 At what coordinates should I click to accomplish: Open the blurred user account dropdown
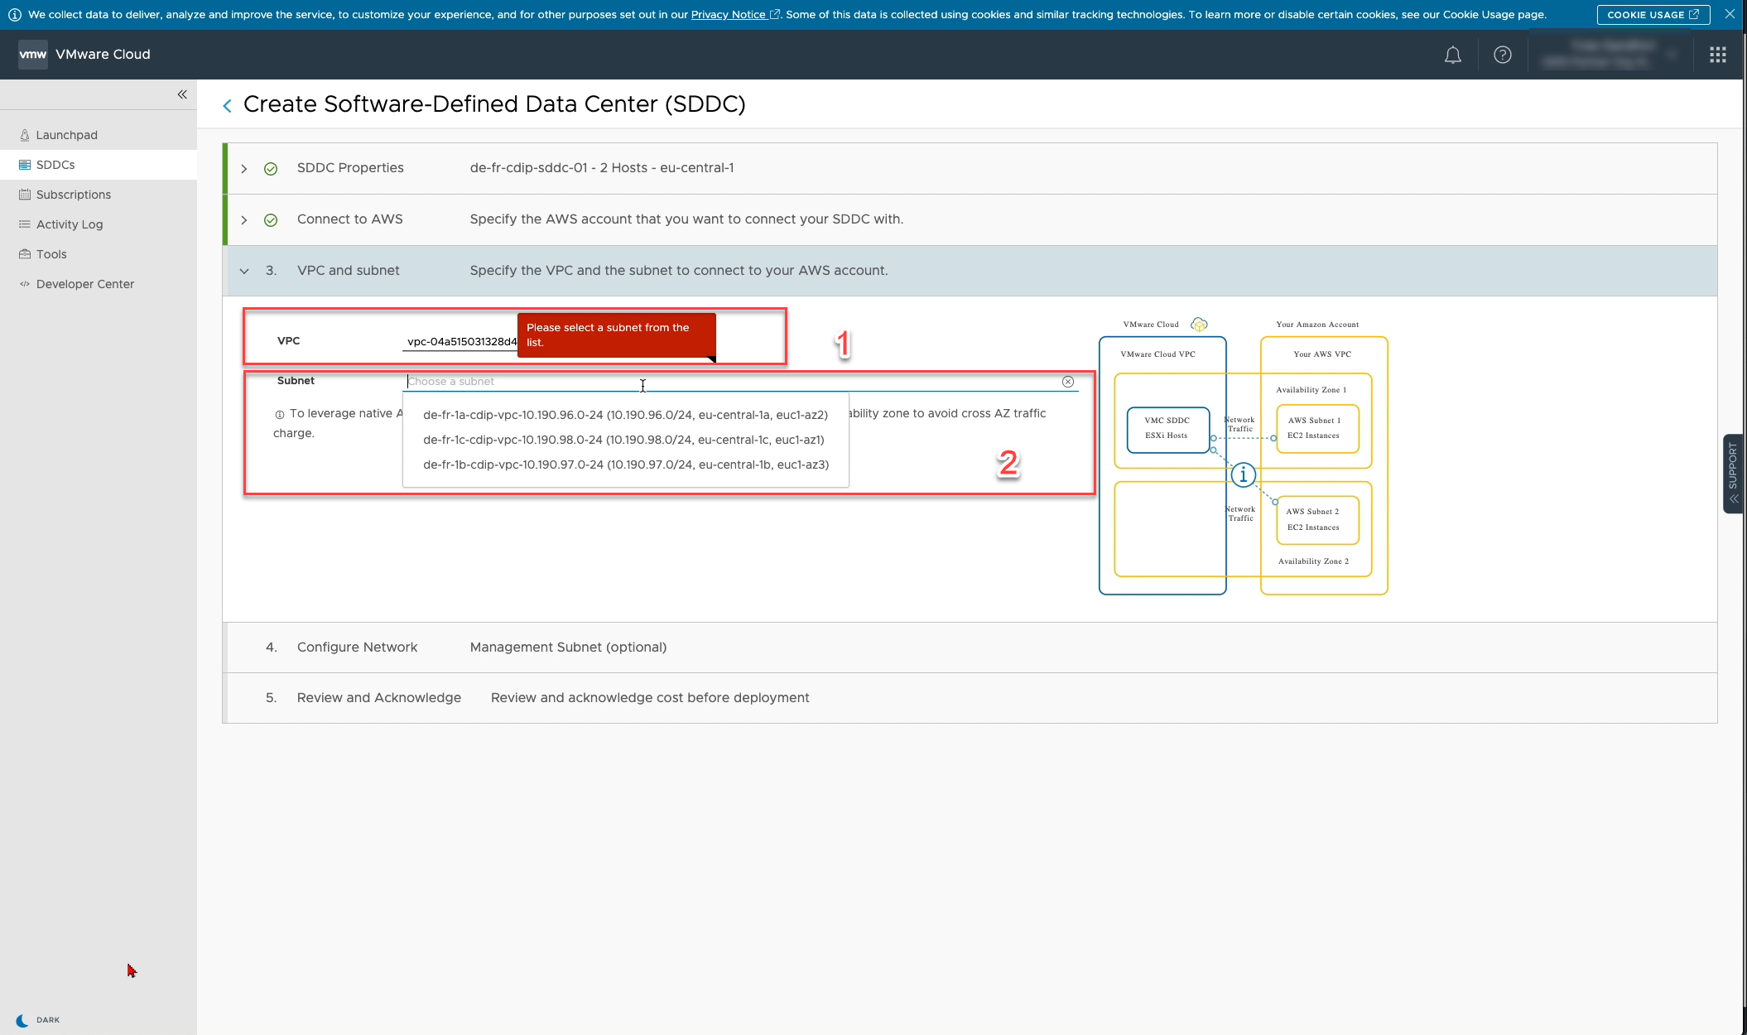tap(1610, 55)
